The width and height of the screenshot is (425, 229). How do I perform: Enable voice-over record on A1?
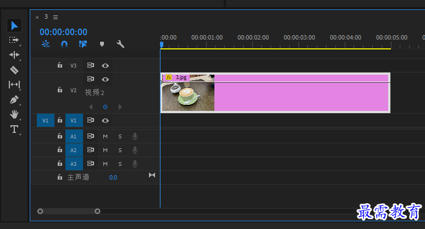[135, 136]
